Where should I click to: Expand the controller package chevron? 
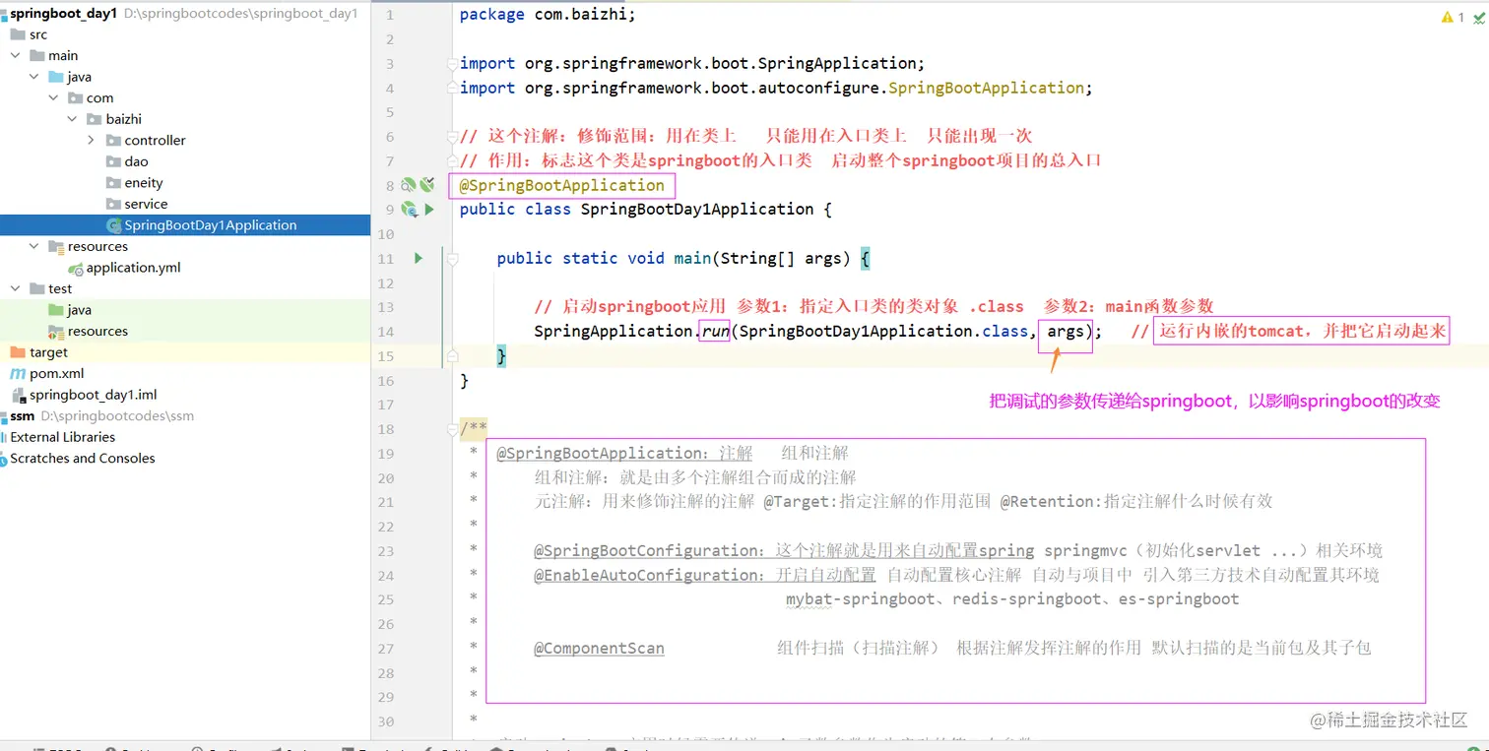[x=91, y=141]
